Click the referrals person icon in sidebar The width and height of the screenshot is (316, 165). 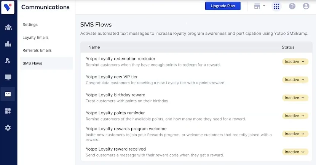point(8,61)
